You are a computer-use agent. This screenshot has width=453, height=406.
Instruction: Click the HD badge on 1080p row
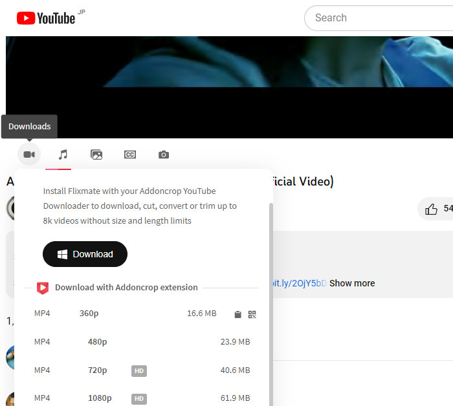click(x=139, y=399)
